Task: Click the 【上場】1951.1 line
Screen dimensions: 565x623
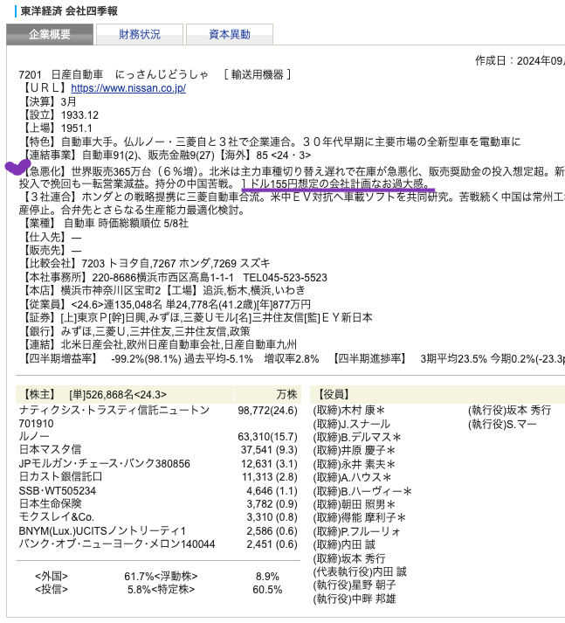Action: coord(56,128)
